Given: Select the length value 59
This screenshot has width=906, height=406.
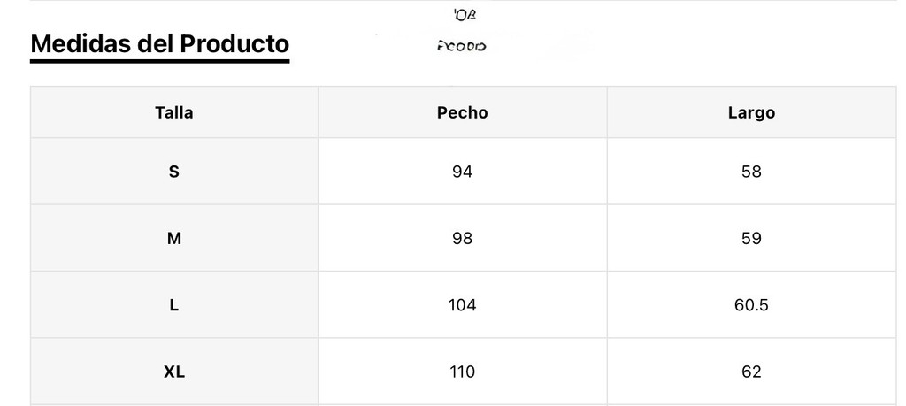Looking at the screenshot, I should coord(751,238).
